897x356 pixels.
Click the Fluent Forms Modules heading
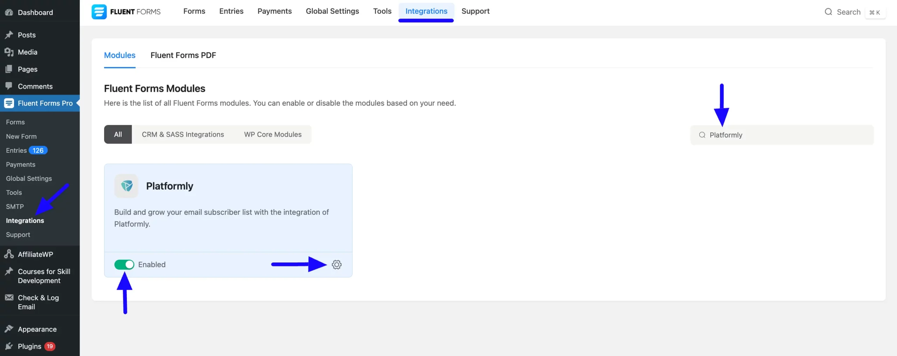pos(155,88)
